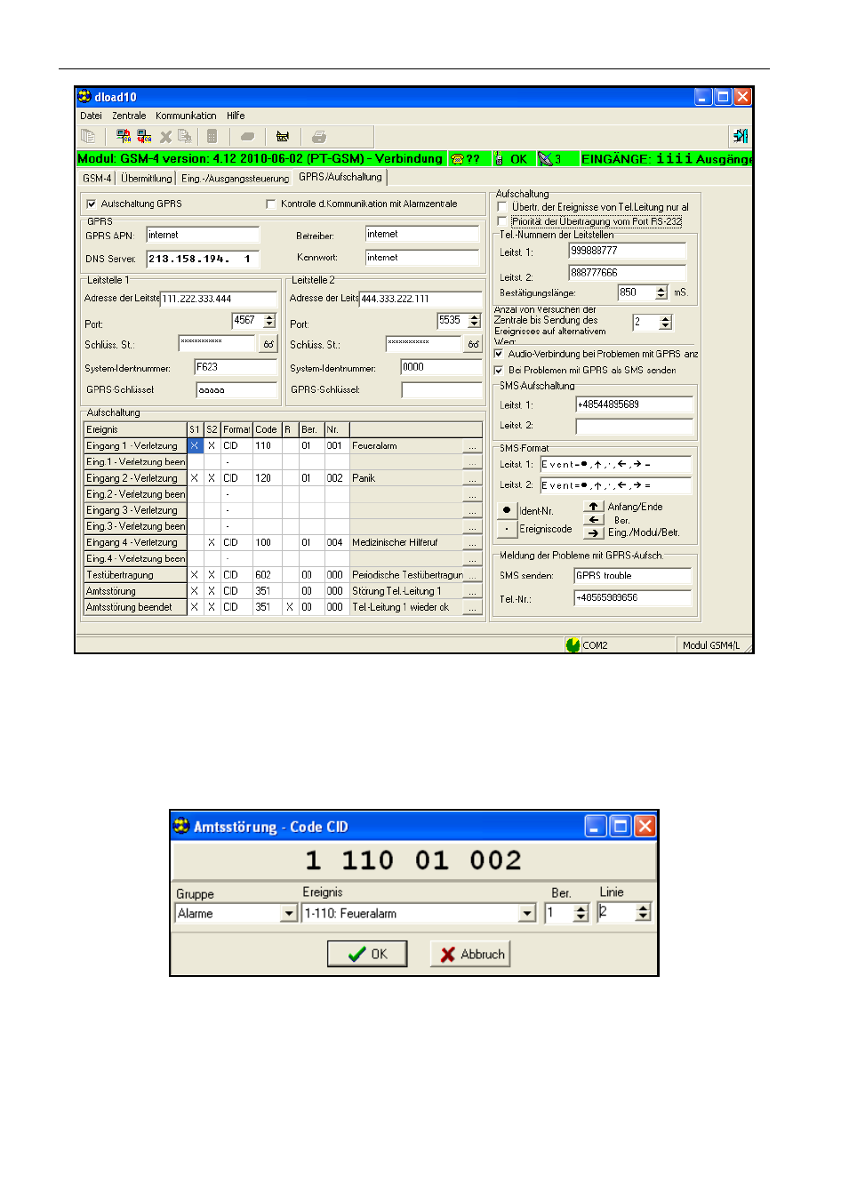Uncheck Bei Problemen mit GPRS als SMS senden
Screen dimensions: 849x1200
[499, 370]
